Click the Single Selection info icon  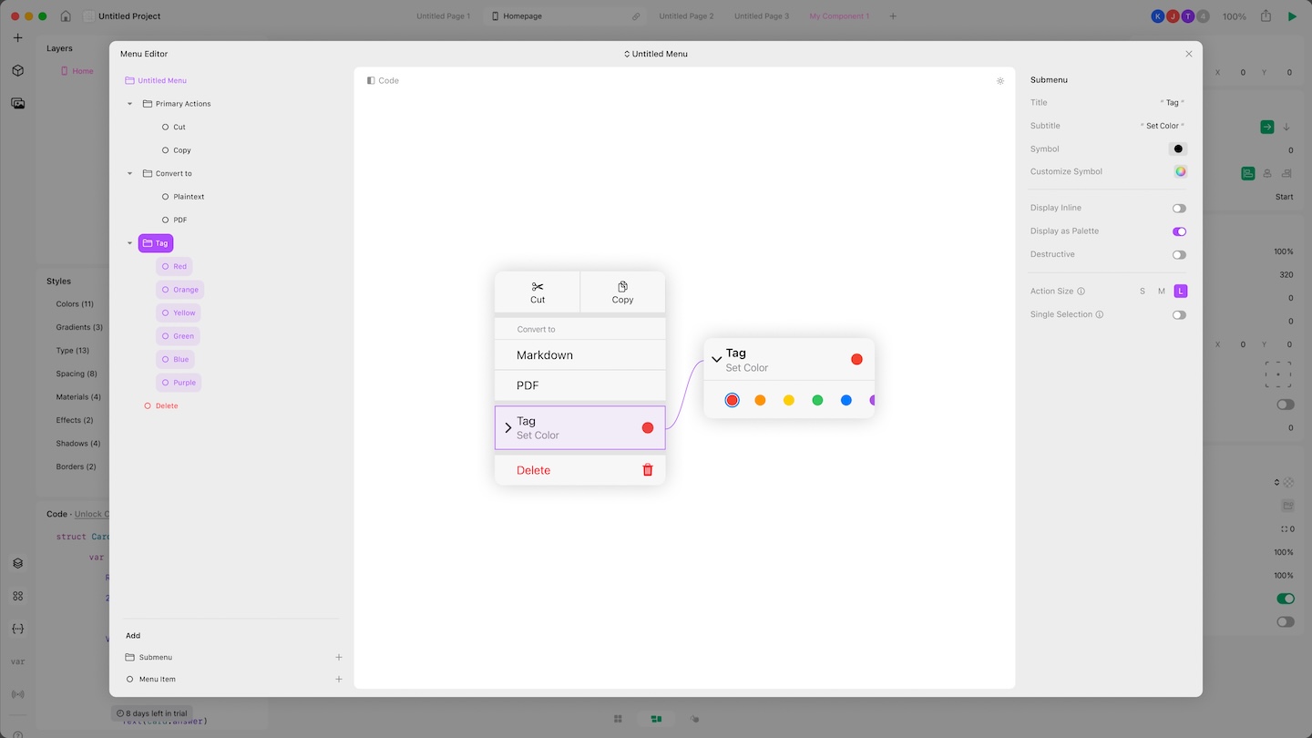1100,314
